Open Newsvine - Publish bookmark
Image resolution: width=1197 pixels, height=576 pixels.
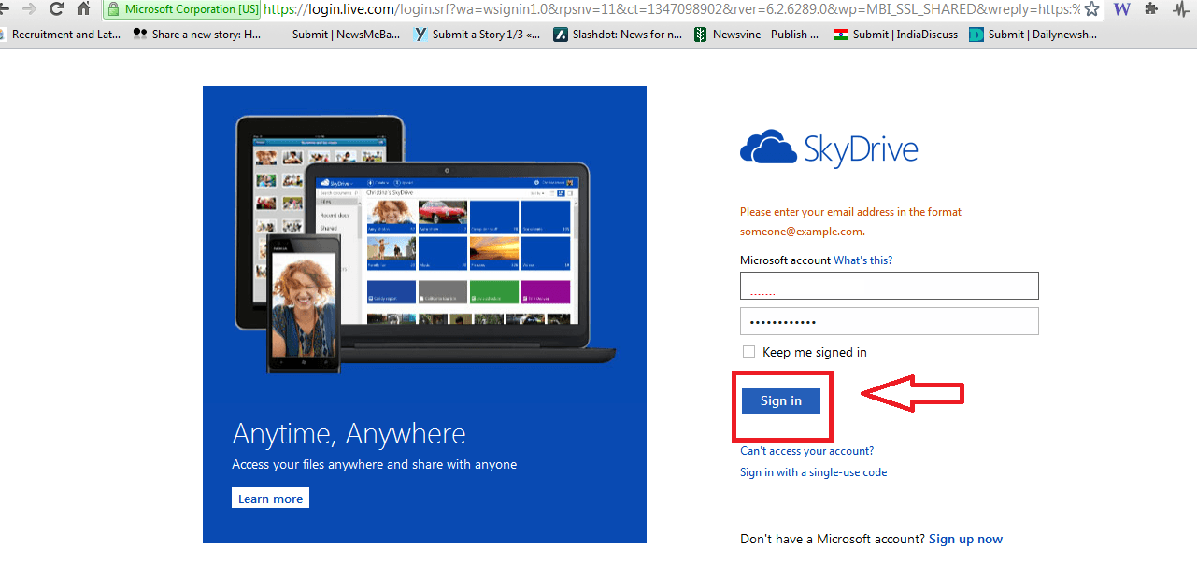pyautogui.click(x=757, y=35)
